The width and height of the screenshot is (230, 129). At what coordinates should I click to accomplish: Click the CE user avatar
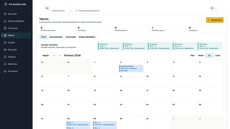point(212,8)
